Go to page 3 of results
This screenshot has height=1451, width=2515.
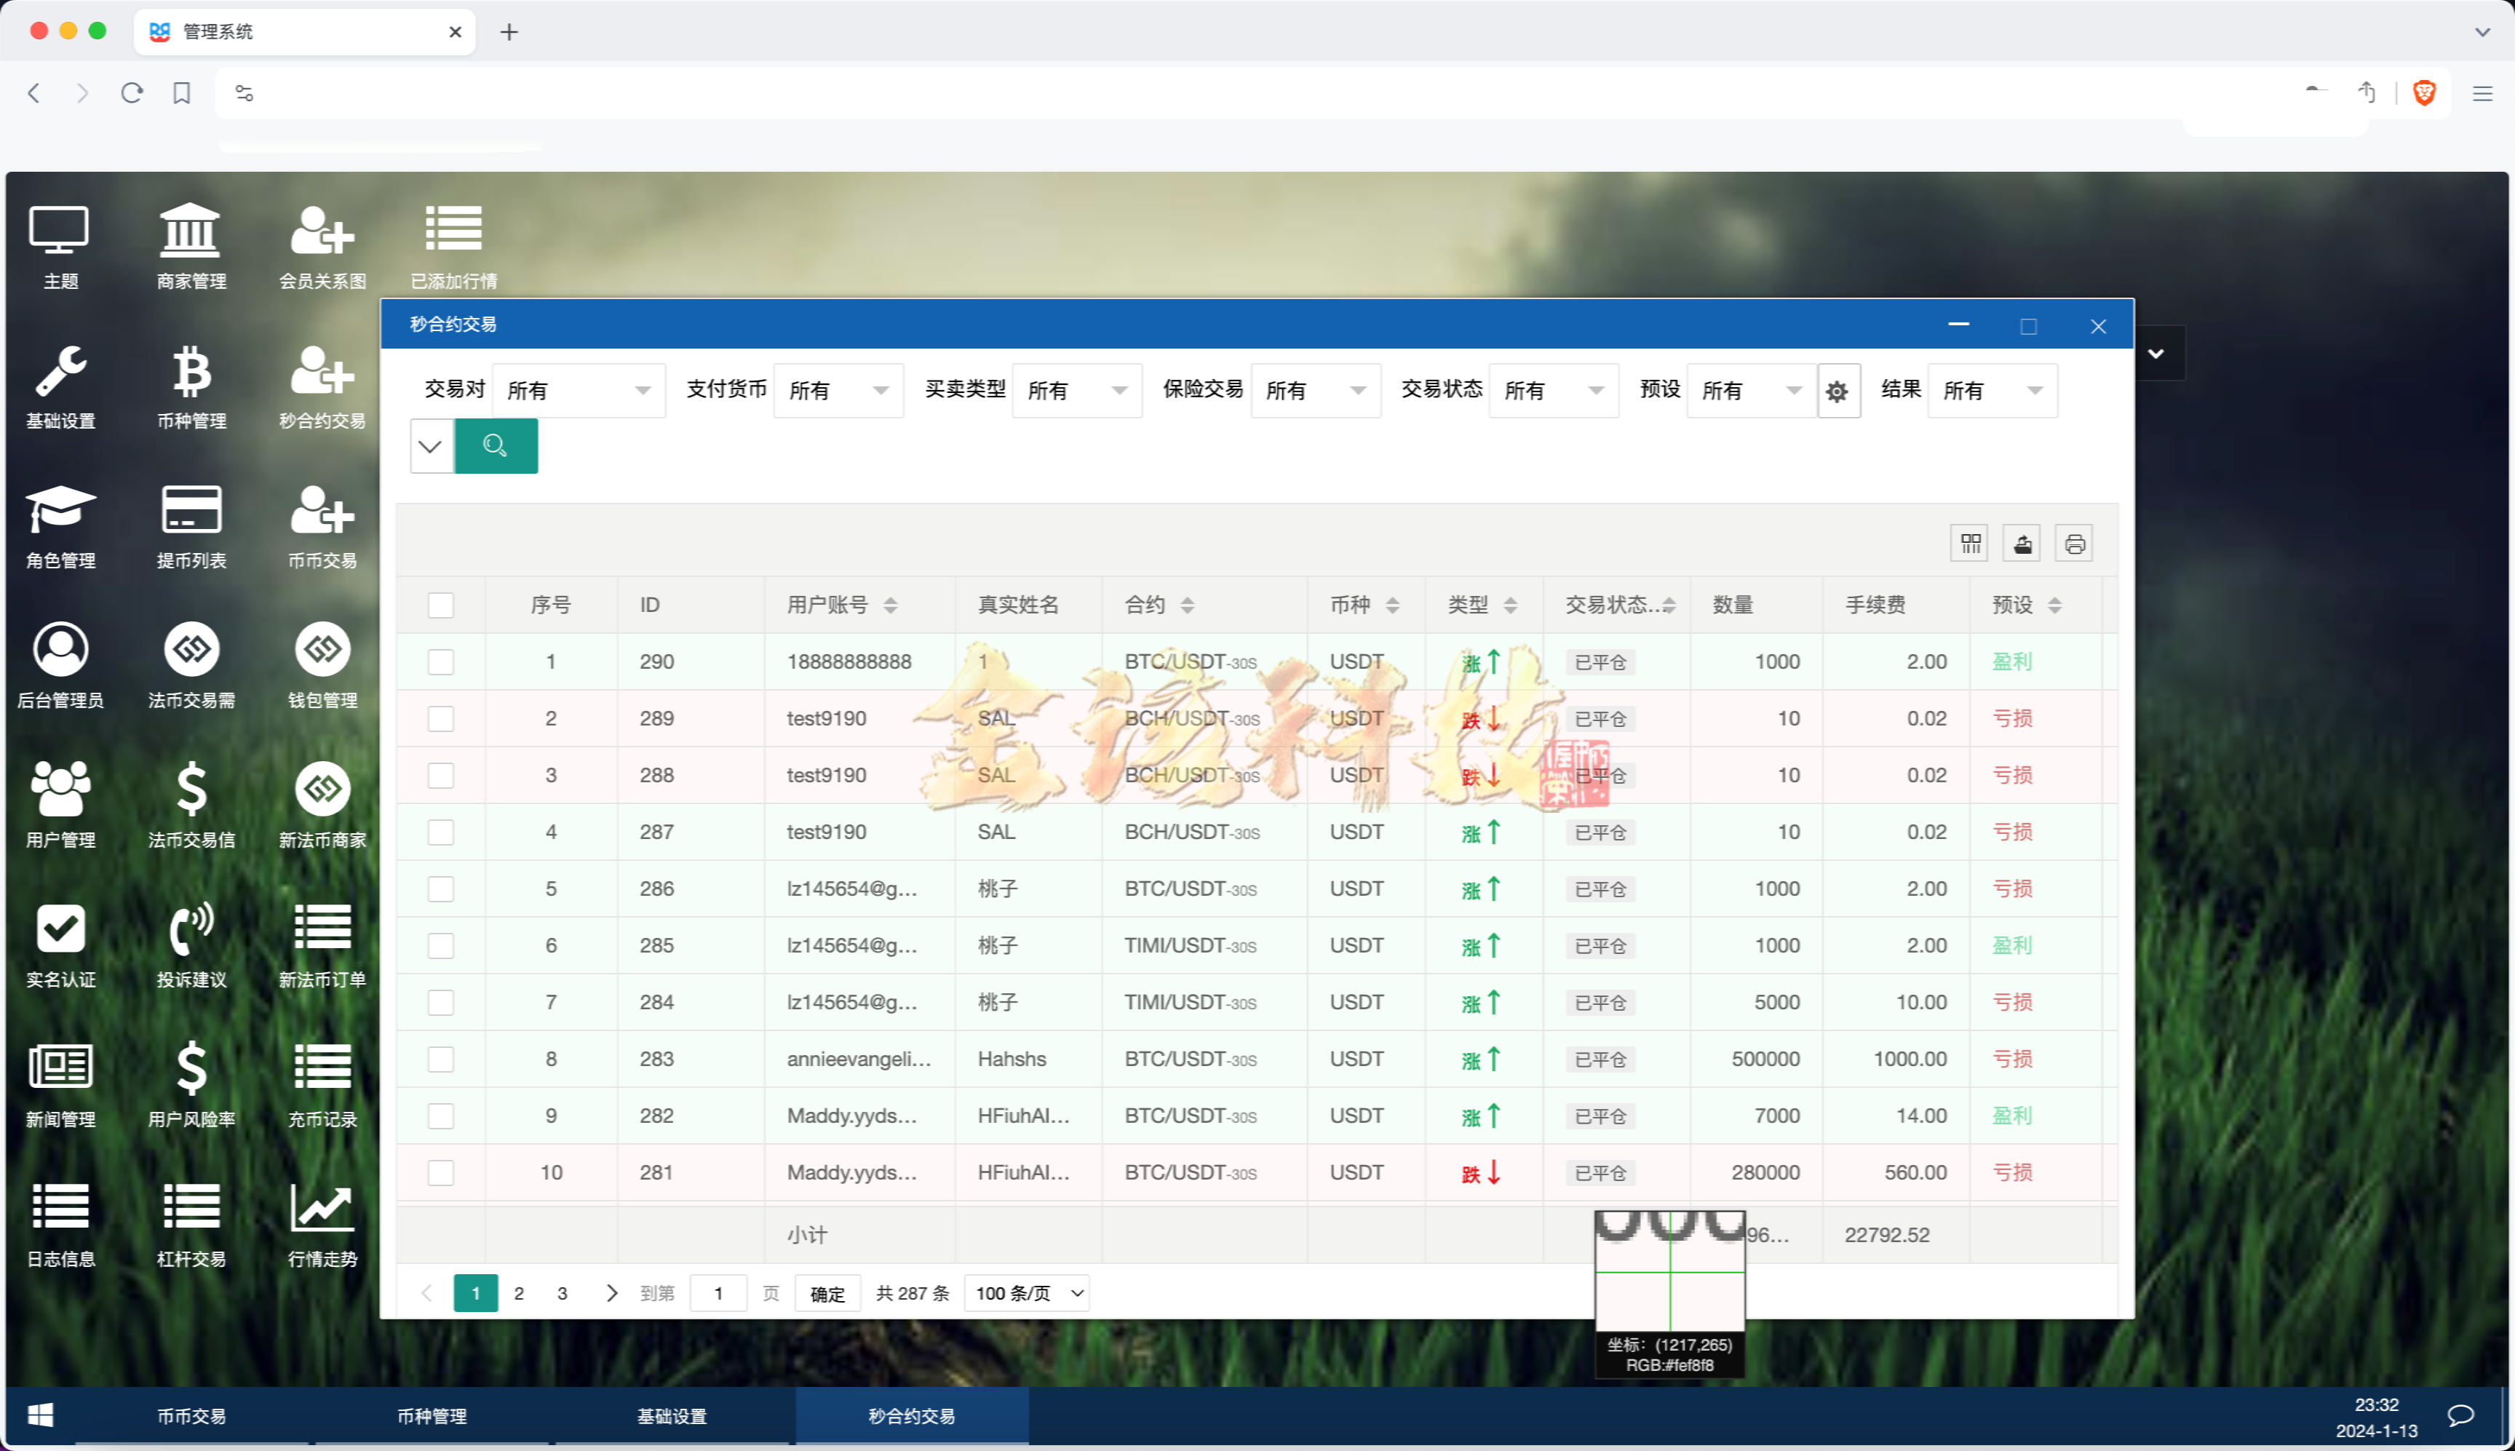click(x=563, y=1292)
